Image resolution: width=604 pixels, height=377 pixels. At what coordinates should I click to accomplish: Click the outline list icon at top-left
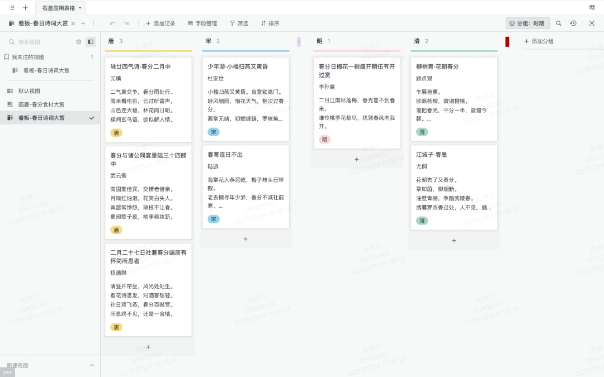(12, 8)
